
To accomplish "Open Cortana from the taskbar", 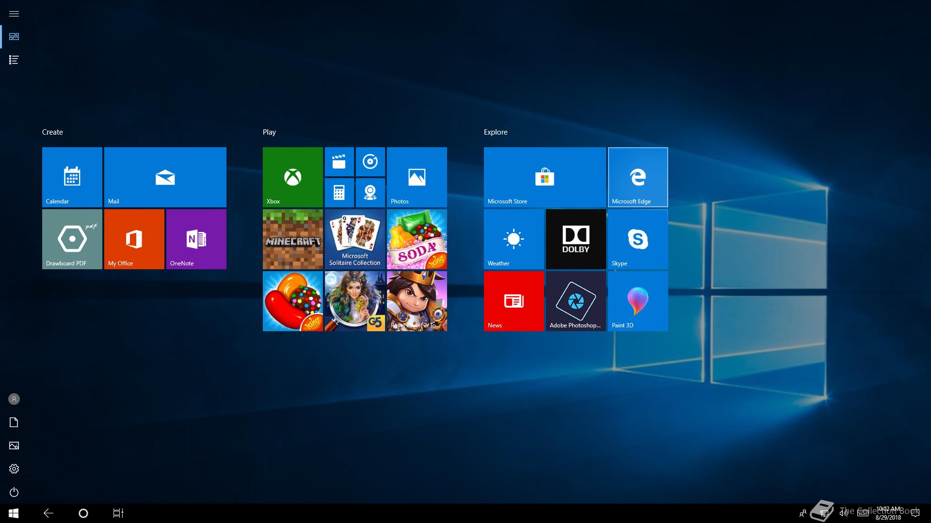I will 83,513.
